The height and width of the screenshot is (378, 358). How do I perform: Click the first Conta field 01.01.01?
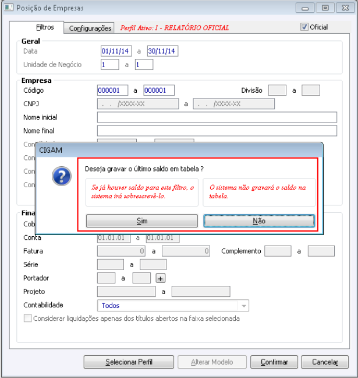click(114, 239)
